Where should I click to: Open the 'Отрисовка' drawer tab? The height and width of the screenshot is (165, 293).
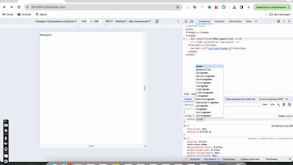(x=229, y=159)
